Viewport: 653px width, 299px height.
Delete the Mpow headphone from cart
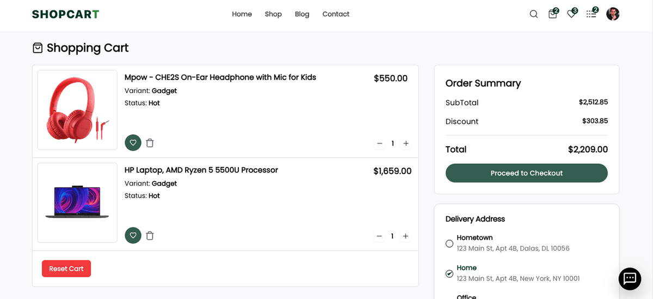tap(150, 143)
